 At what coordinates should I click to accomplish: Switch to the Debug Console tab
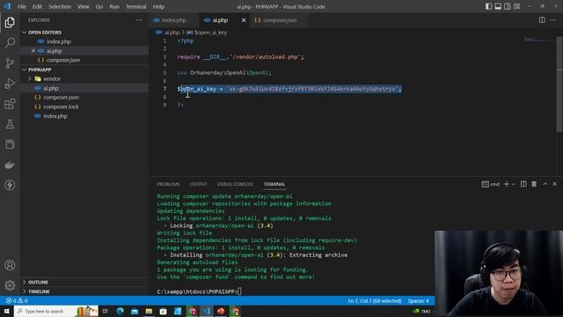pos(235,184)
